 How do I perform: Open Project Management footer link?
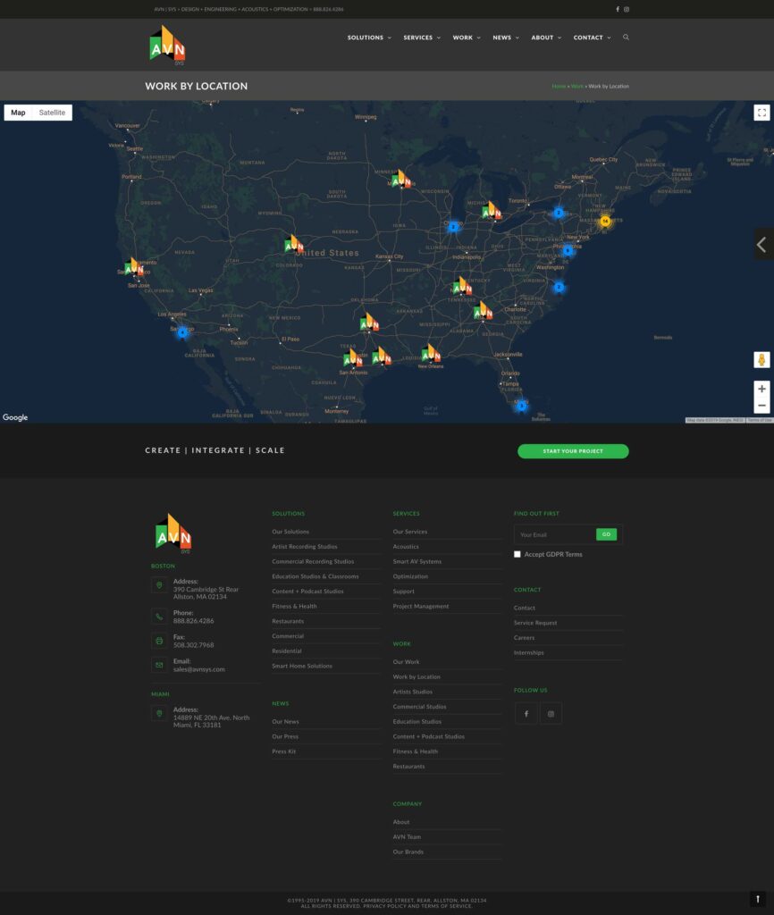tap(421, 607)
